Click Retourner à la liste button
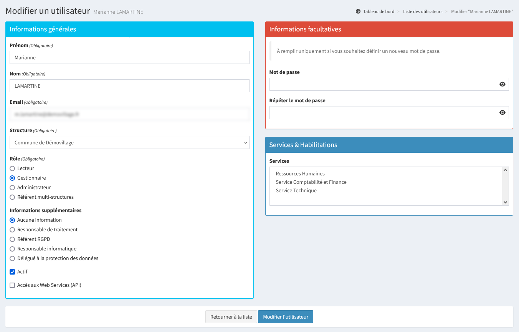Image resolution: width=519 pixels, height=332 pixels. (231, 317)
